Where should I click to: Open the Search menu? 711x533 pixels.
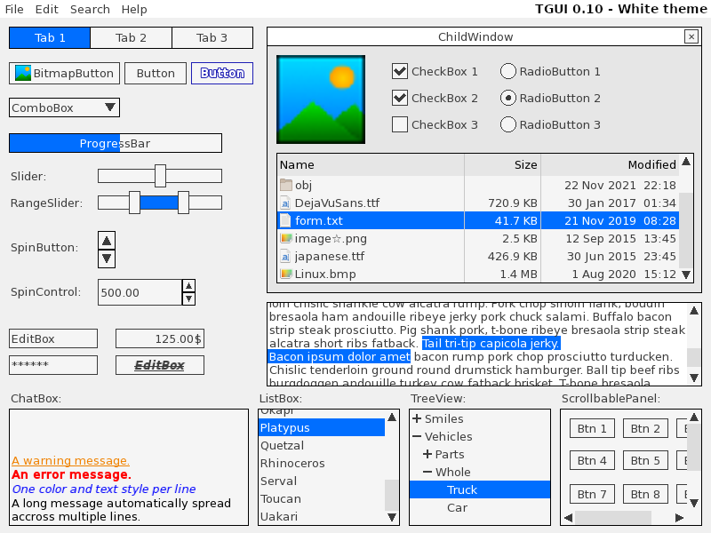89,10
